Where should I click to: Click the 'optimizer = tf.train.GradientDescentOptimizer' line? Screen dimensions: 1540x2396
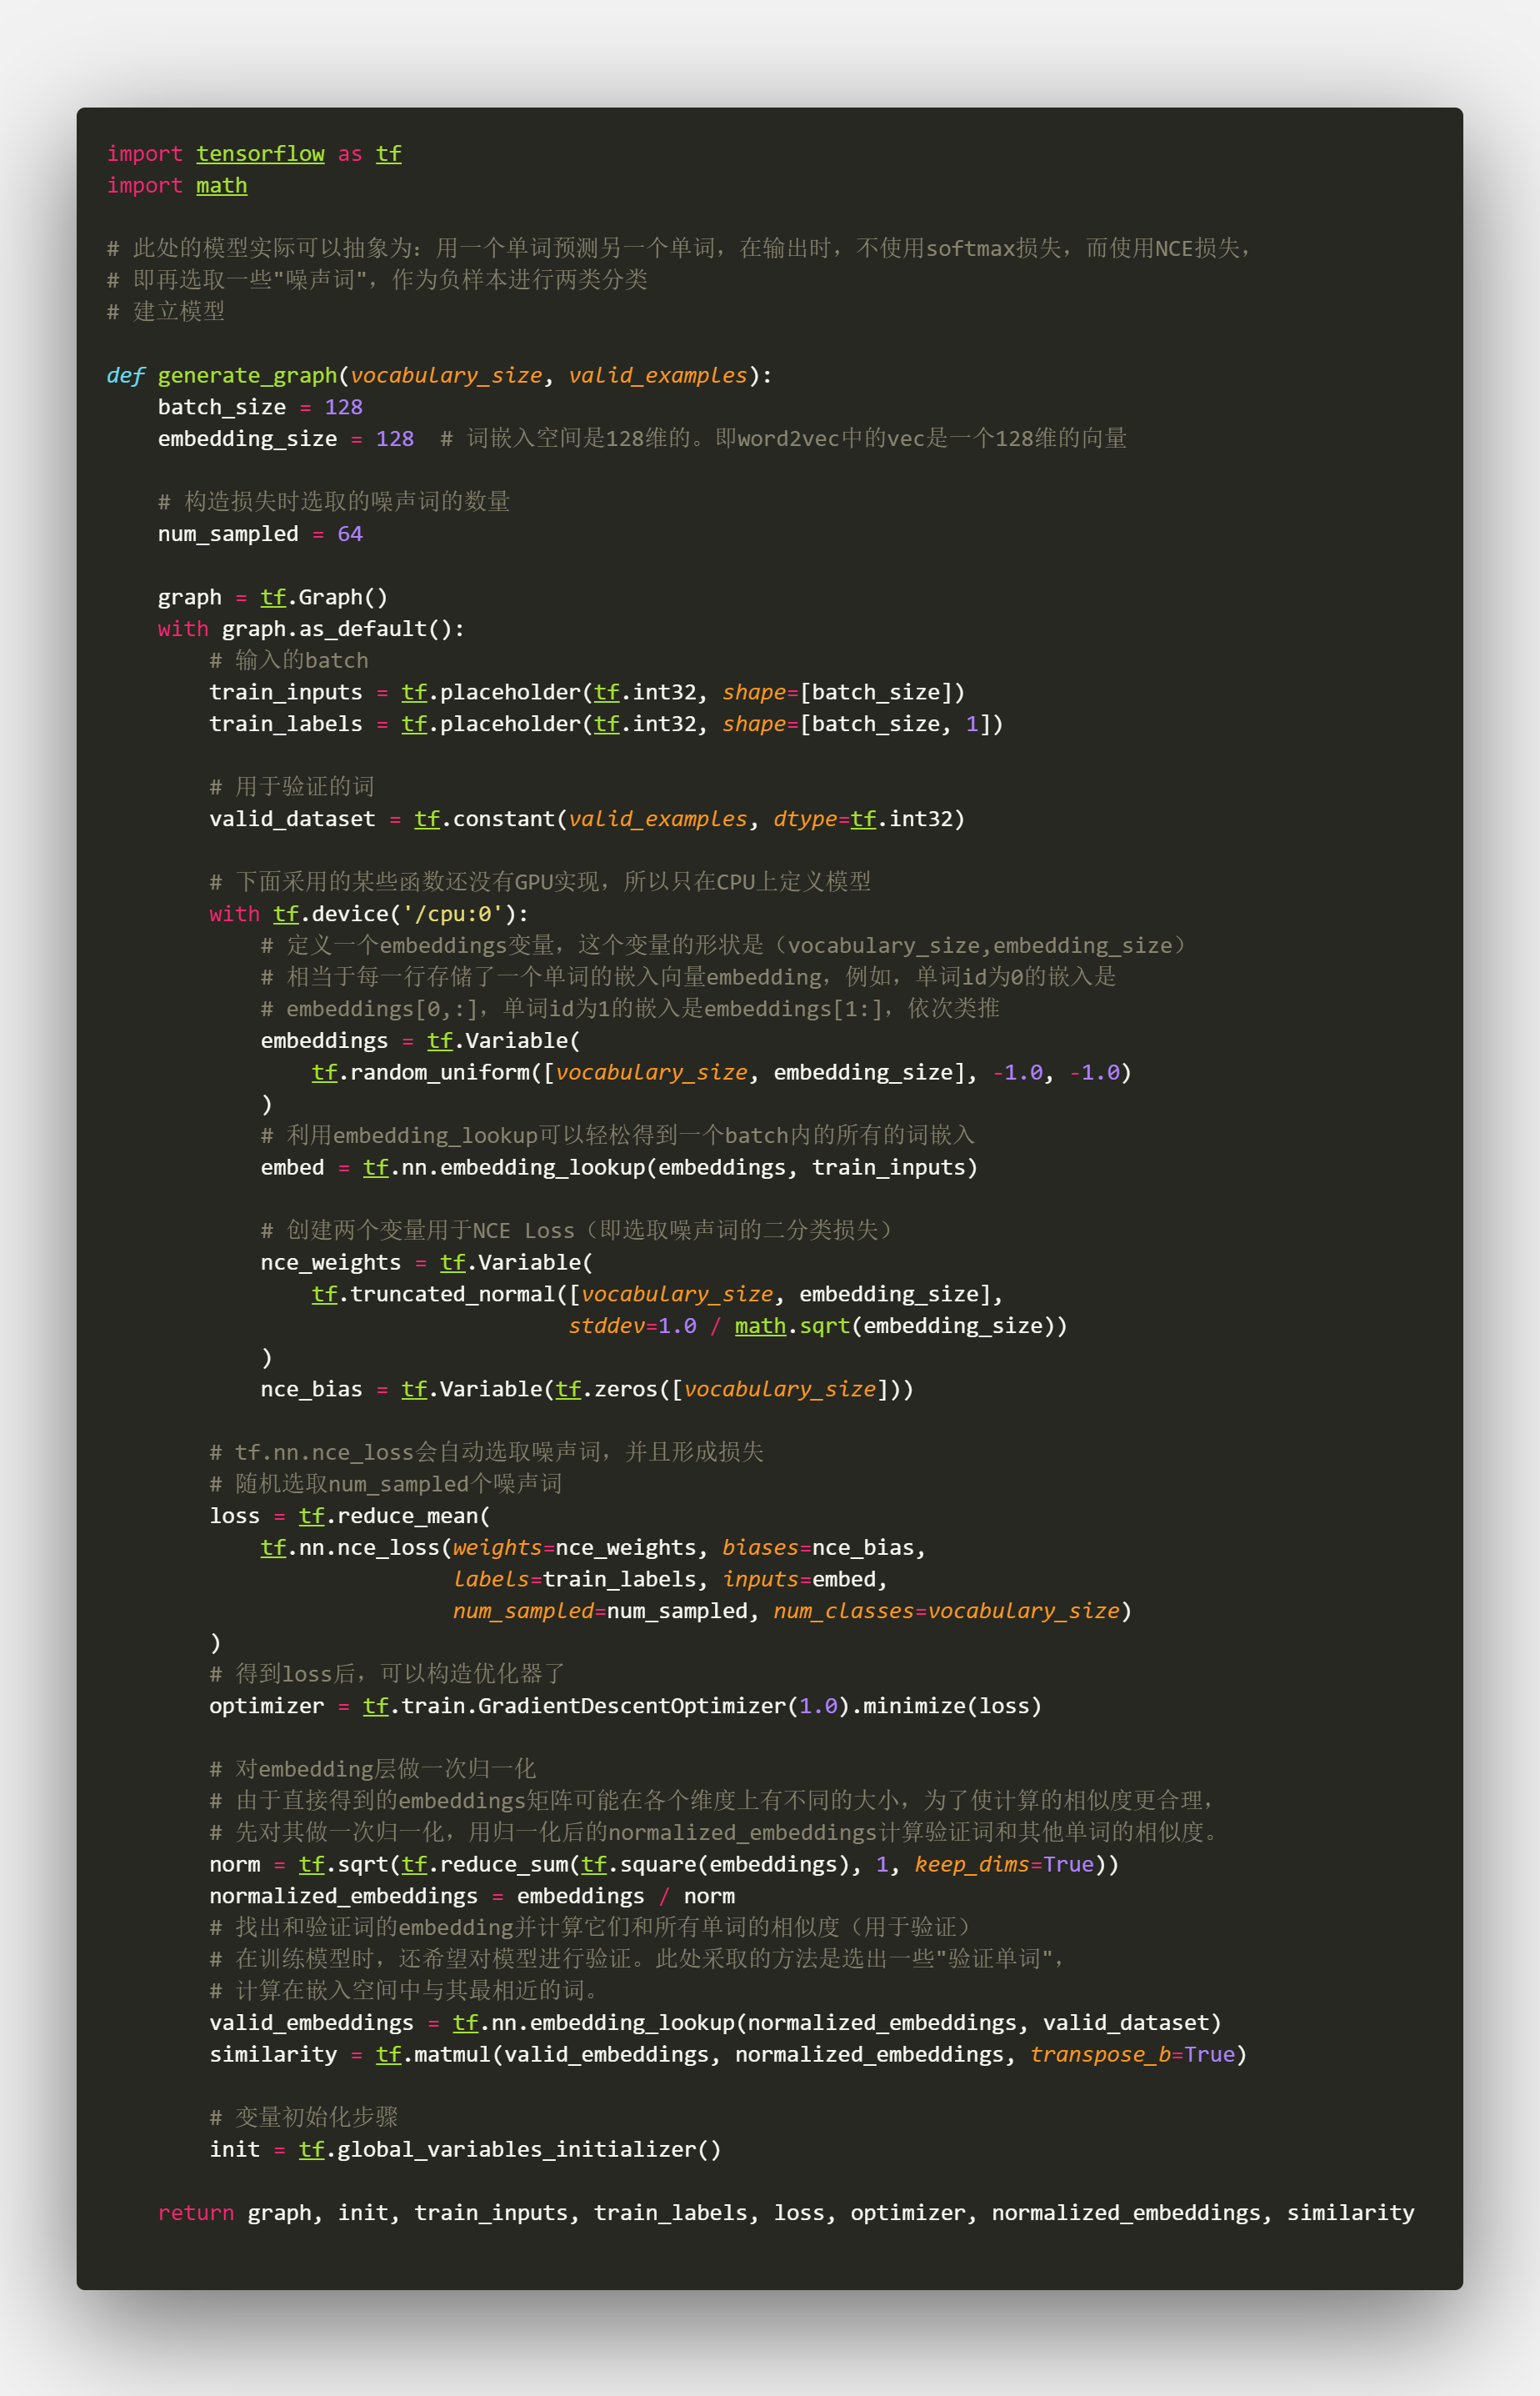pyautogui.click(x=625, y=1707)
